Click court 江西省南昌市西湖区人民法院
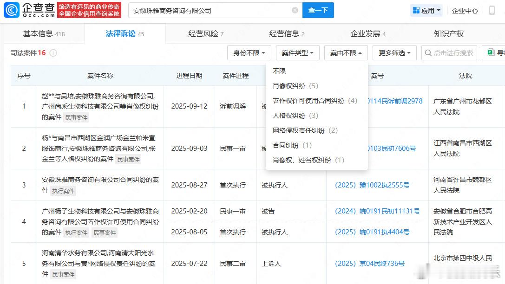 pos(462,148)
